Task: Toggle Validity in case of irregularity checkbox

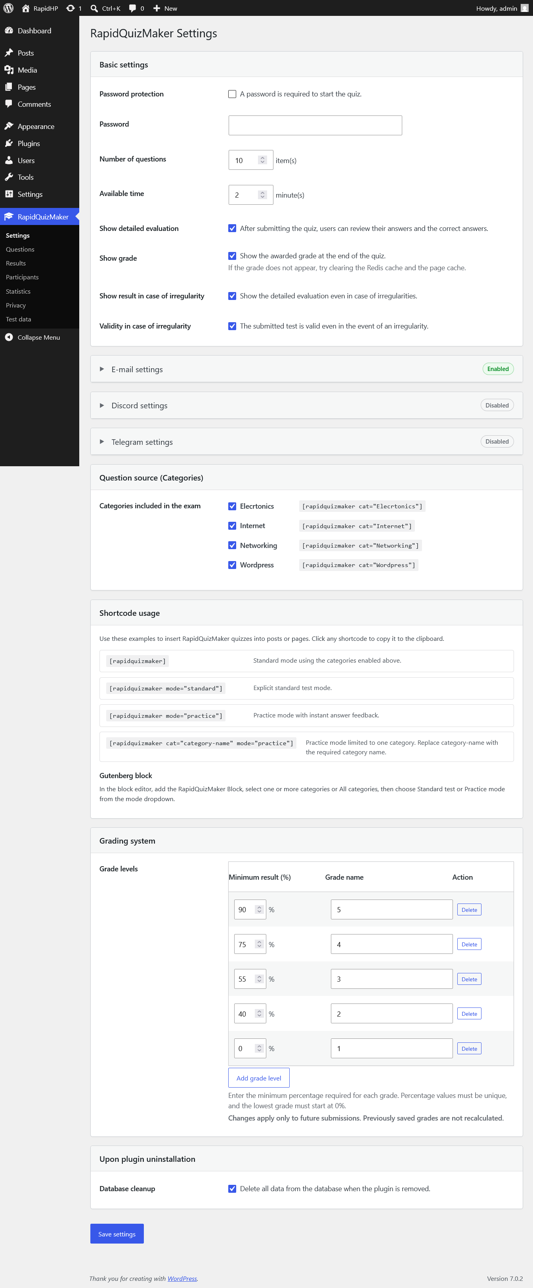Action: coord(232,326)
